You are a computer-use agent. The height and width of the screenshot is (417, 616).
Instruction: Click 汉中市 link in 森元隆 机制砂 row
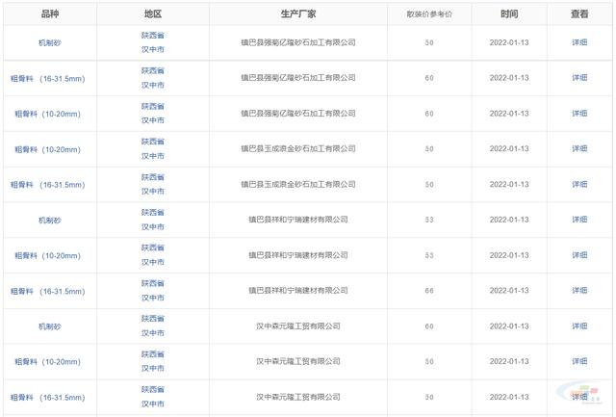click(x=153, y=333)
